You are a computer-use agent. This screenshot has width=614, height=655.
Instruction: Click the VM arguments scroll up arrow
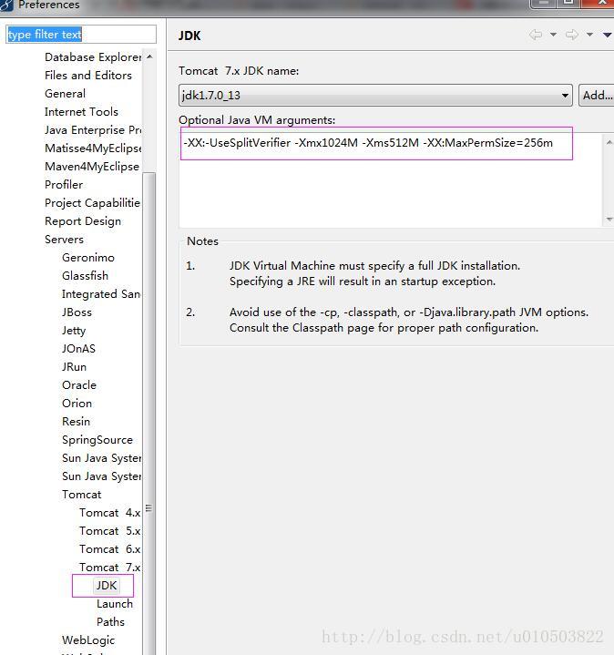(609, 143)
